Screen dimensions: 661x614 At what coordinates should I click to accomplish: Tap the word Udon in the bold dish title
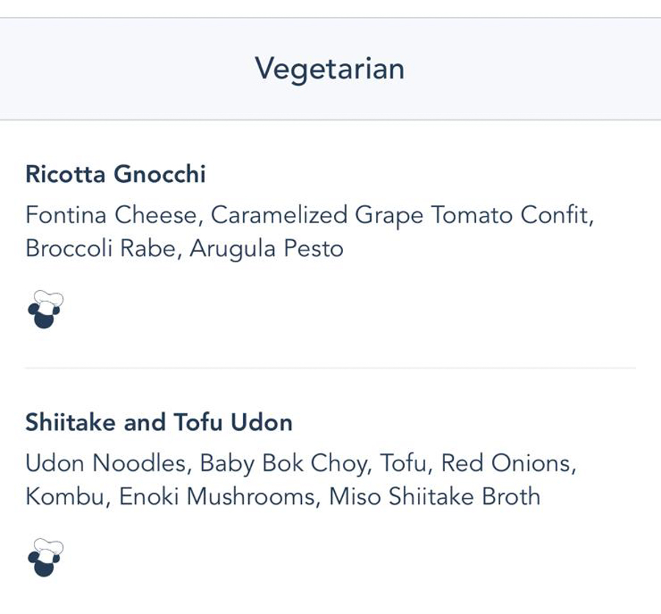point(261,422)
